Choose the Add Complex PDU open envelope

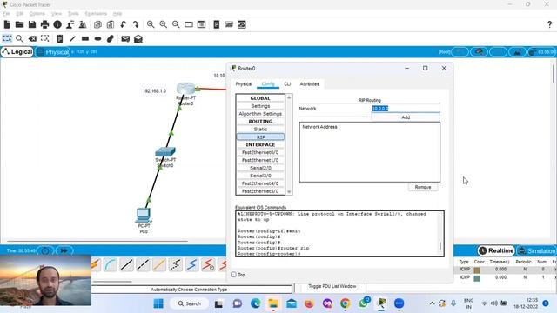(138, 38)
